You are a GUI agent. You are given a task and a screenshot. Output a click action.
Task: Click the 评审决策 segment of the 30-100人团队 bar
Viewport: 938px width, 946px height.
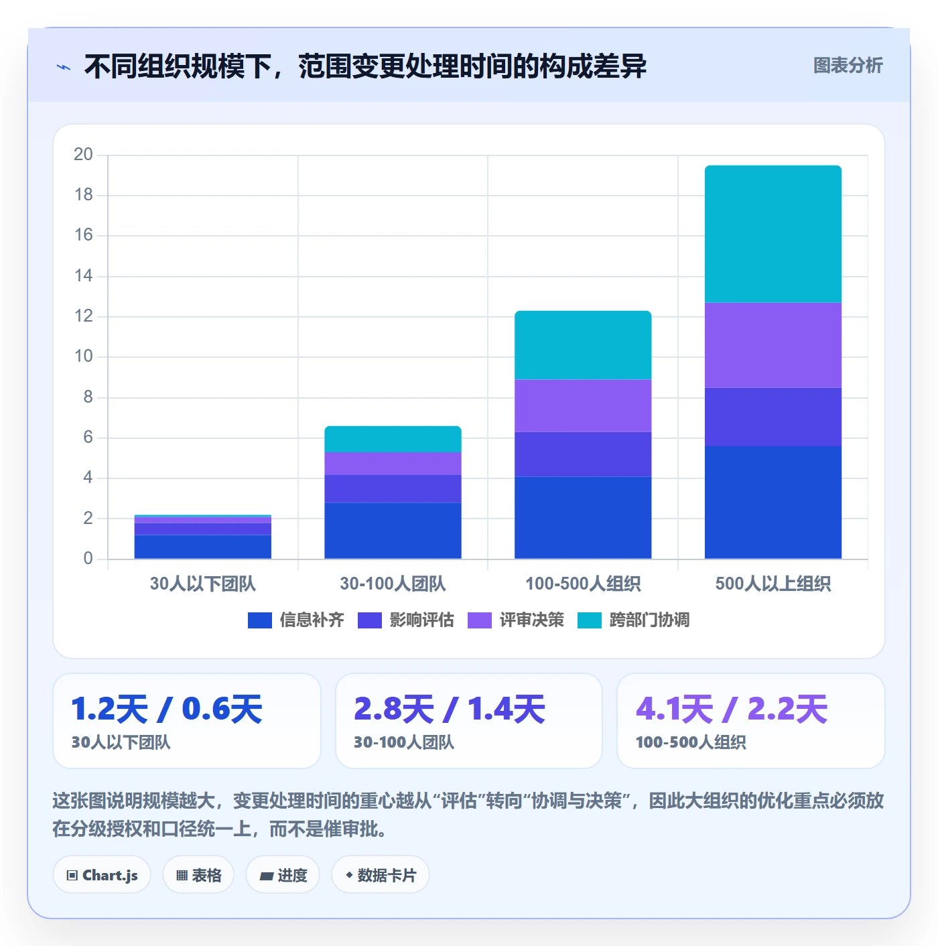pyautogui.click(x=393, y=464)
